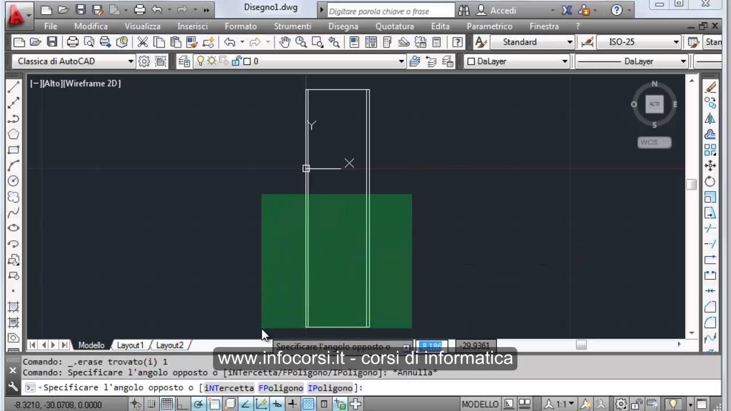Select the Circle tool

point(13,182)
